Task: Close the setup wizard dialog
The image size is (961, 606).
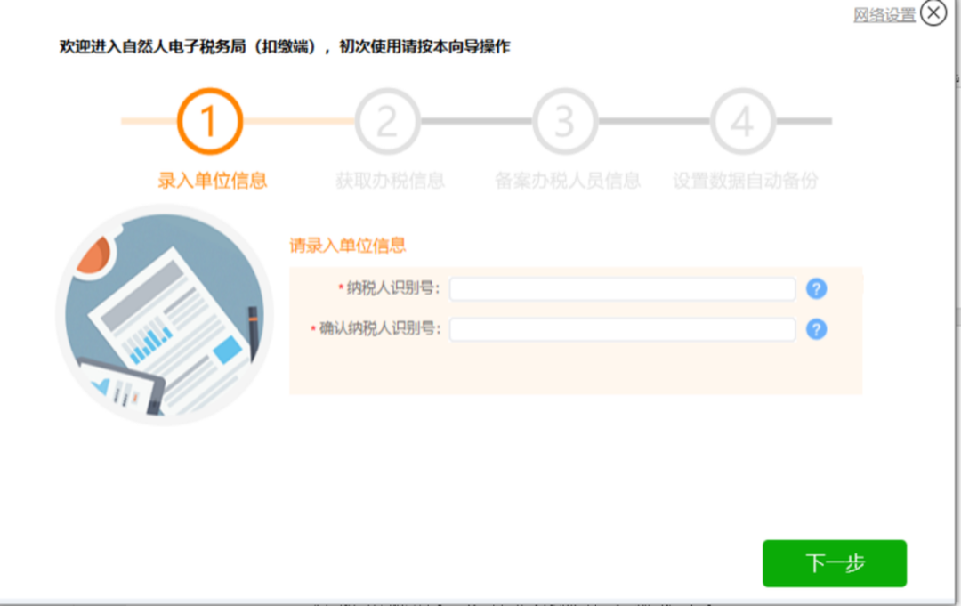Action: point(933,12)
